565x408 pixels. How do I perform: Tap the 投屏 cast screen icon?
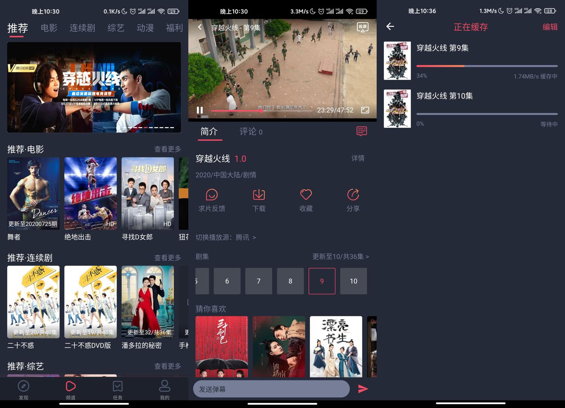click(x=362, y=27)
